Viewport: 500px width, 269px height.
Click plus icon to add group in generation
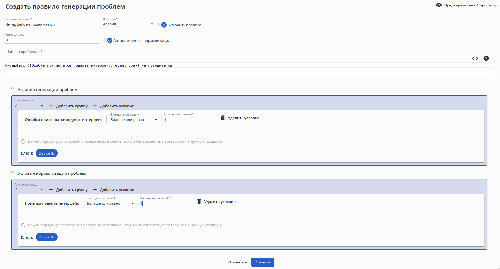[51, 106]
